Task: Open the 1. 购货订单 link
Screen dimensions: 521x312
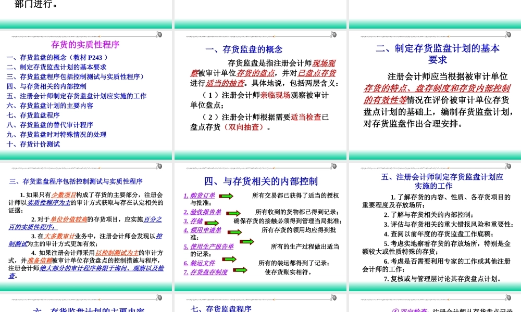Action: tap(200, 196)
